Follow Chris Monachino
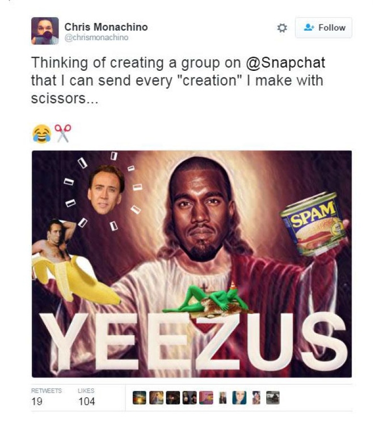This screenshot has height=421, width=383. coord(323,28)
